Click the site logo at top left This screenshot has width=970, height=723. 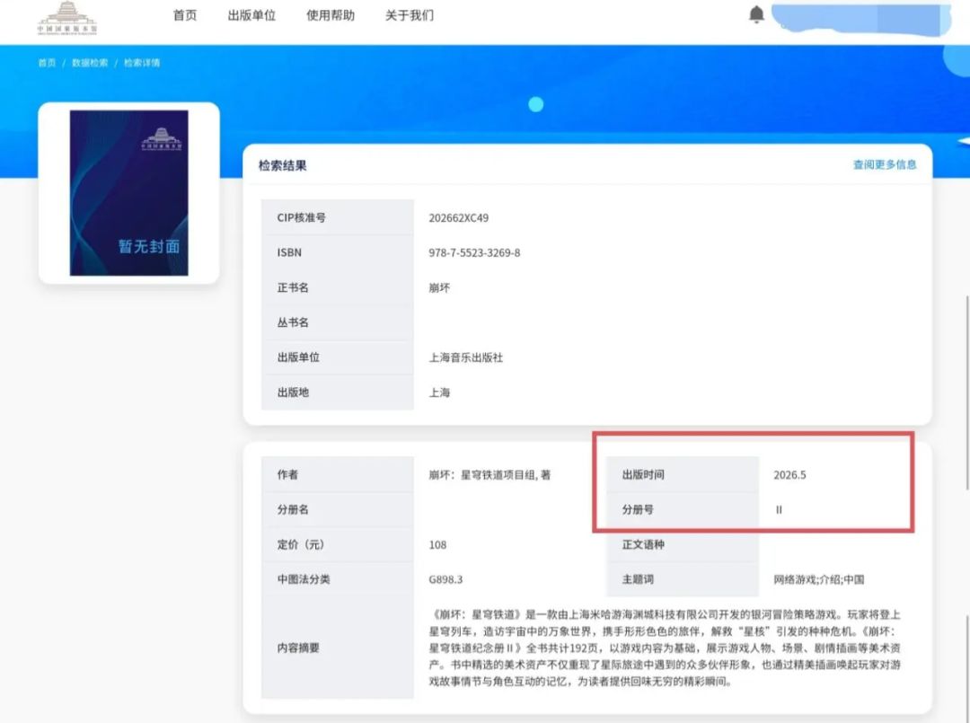pos(66,18)
